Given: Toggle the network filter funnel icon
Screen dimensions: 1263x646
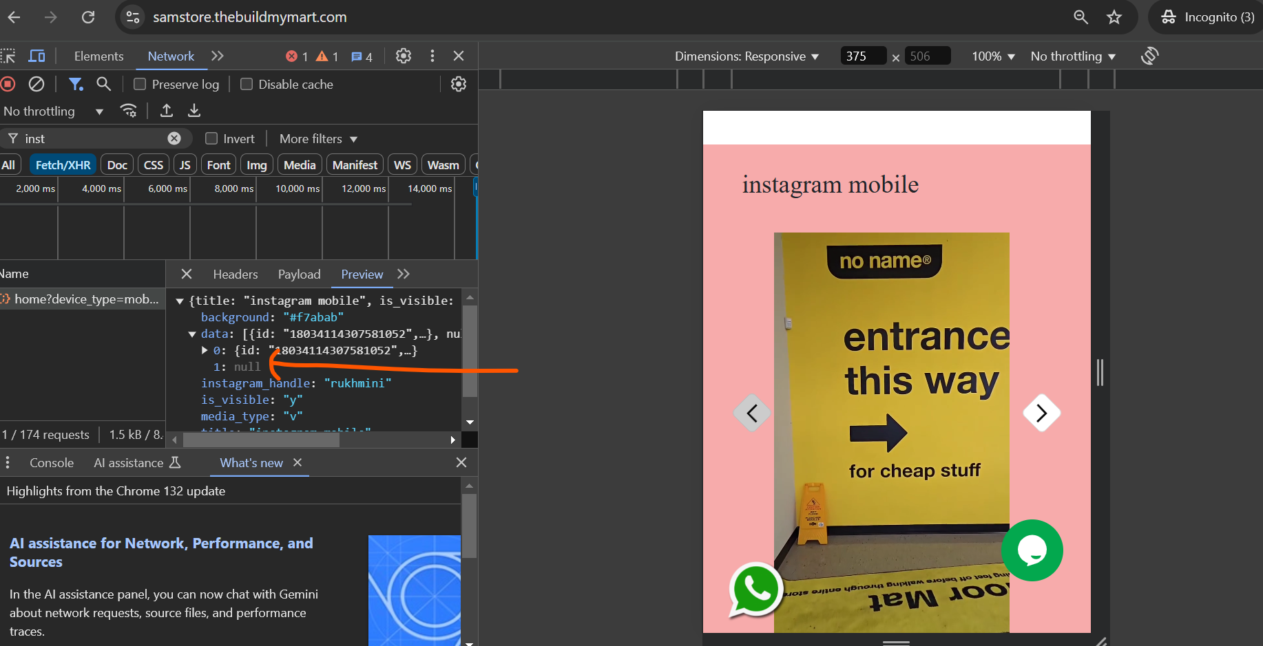Looking at the screenshot, I should tap(76, 84).
